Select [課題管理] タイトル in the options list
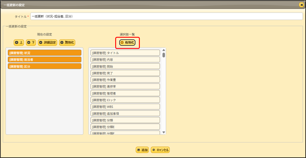 coord(125,53)
